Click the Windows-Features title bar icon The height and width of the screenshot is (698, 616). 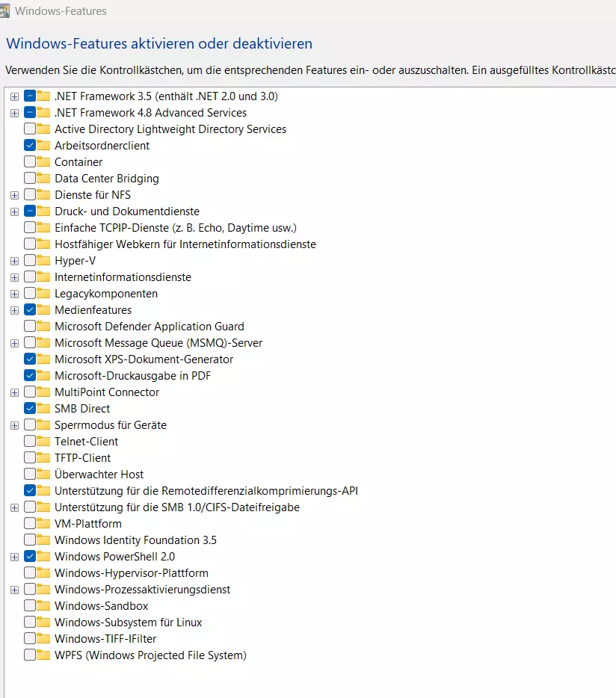[x=4, y=11]
